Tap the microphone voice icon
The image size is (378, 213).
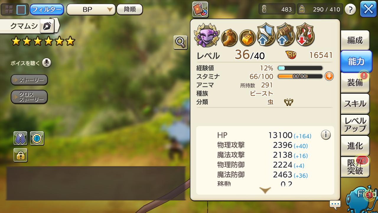46,63
